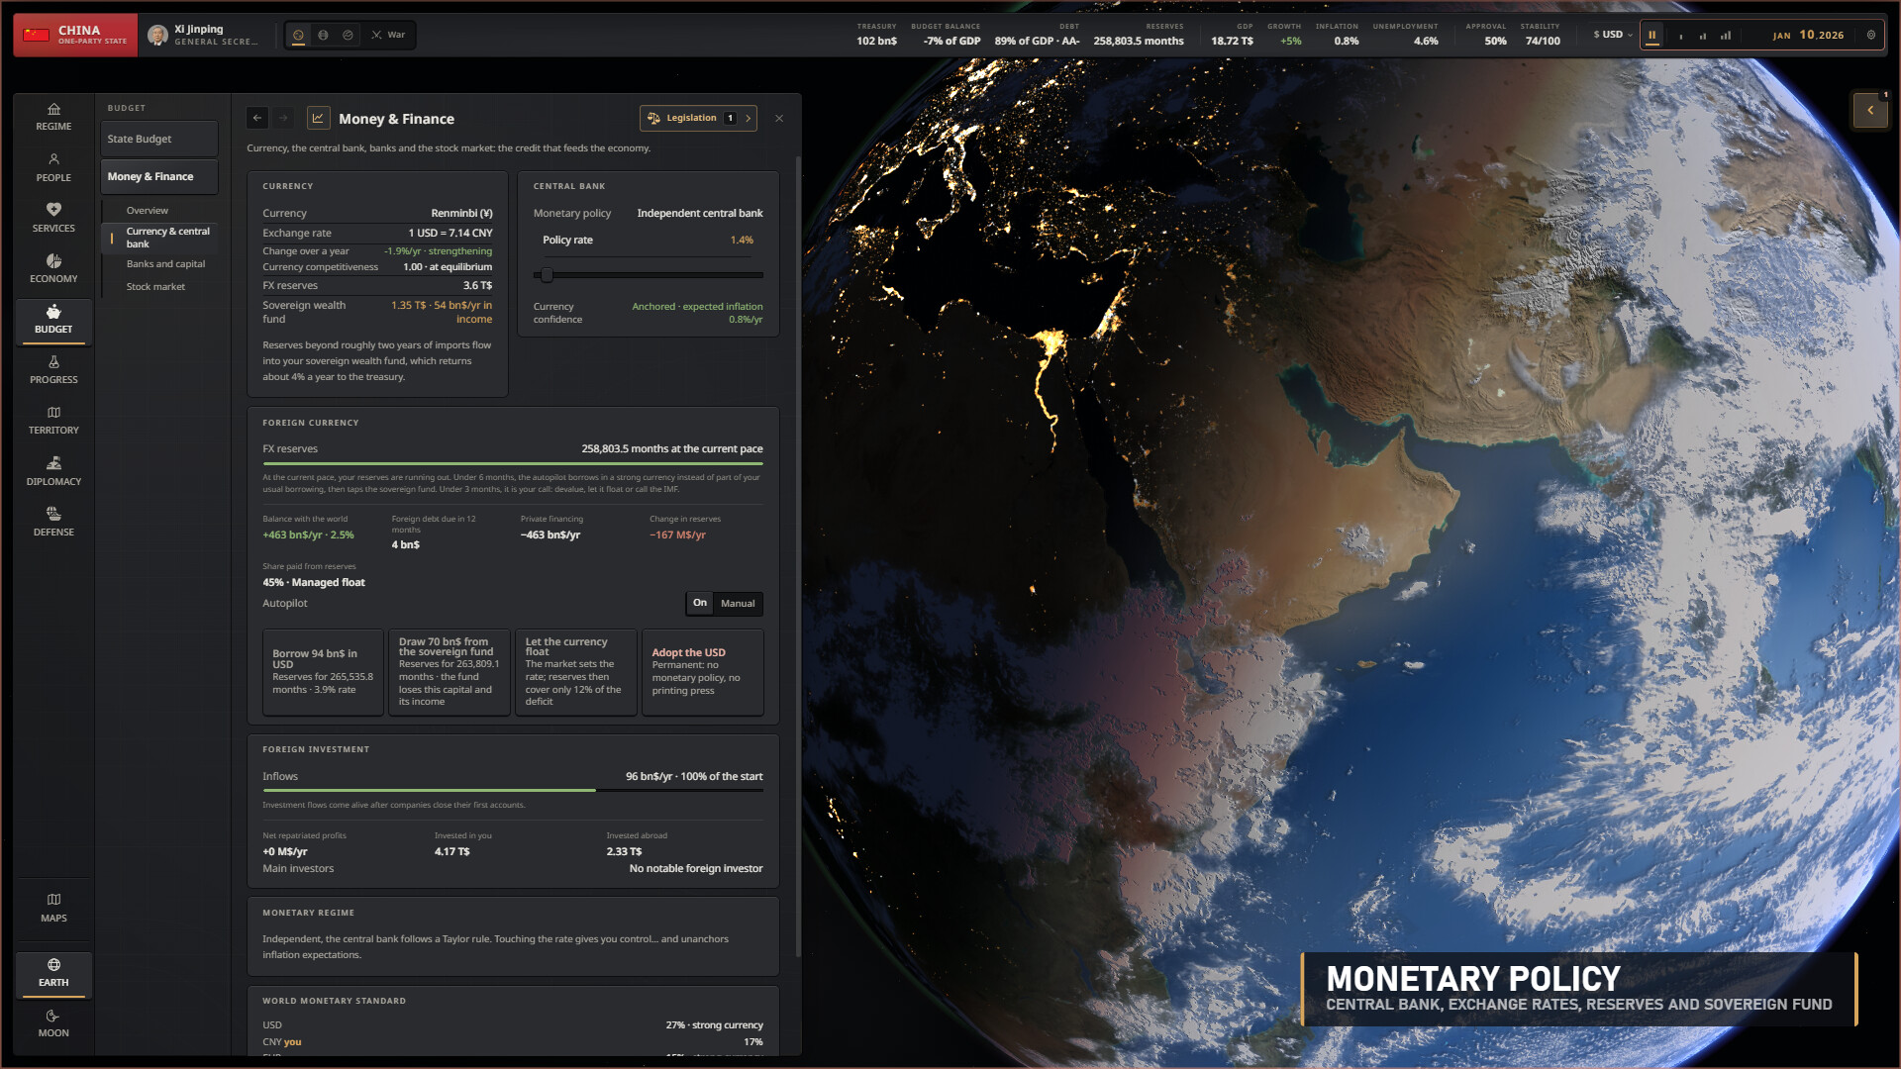Image resolution: width=1901 pixels, height=1069 pixels.
Task: Set game speed to slowest
Action: point(1680,35)
